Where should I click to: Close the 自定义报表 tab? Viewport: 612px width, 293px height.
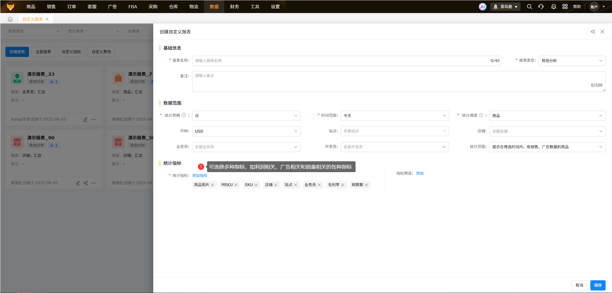47,19
